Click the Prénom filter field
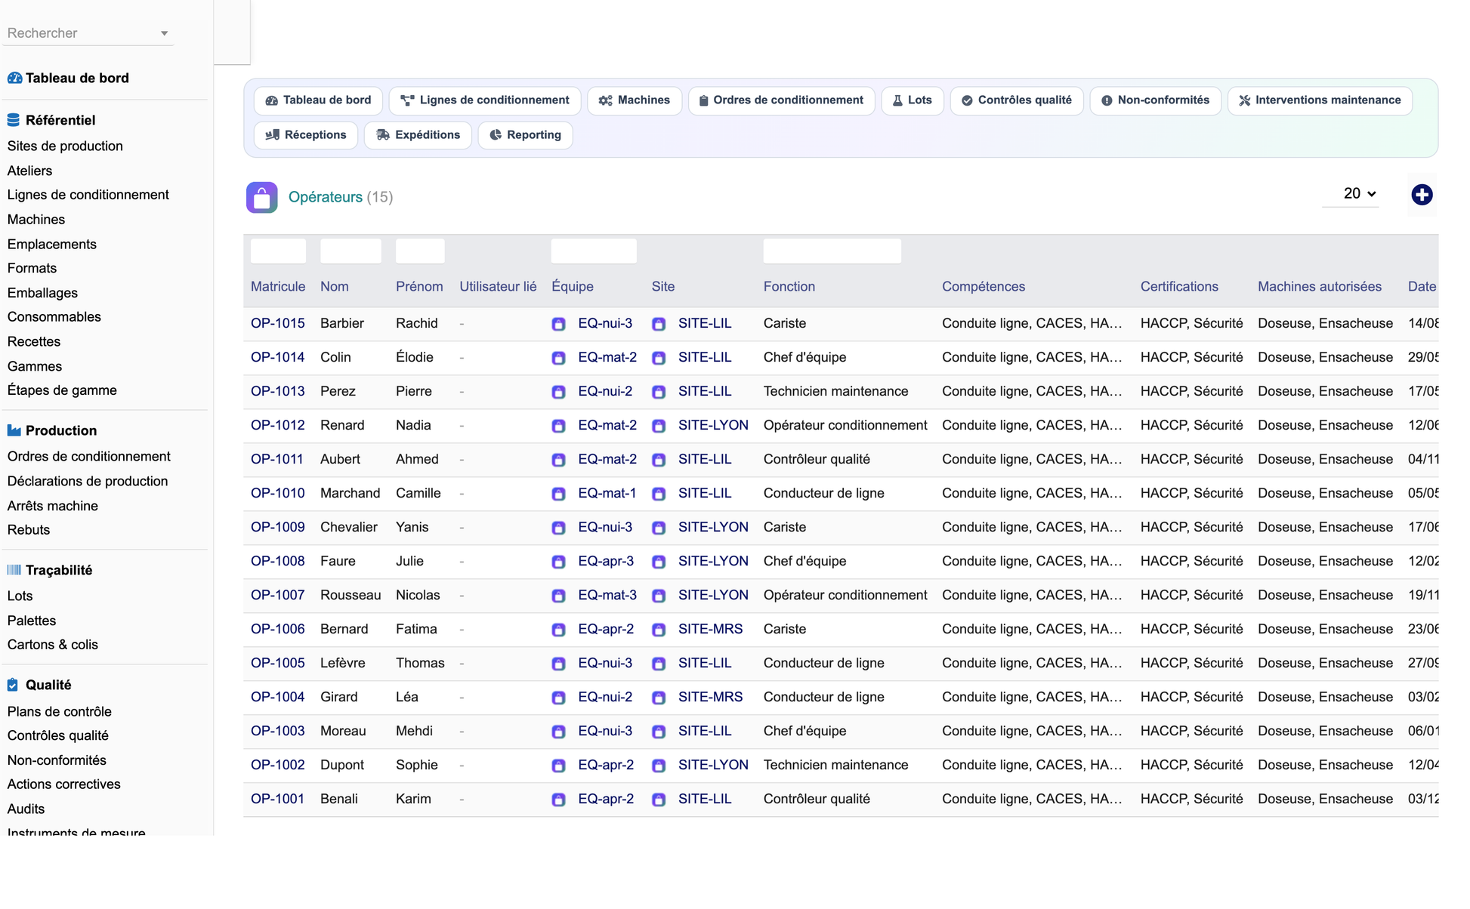 pyautogui.click(x=420, y=251)
